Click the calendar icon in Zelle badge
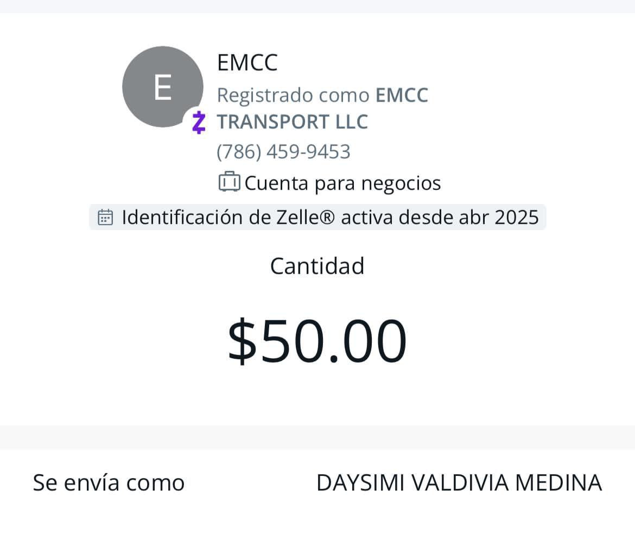635x534 pixels. point(105,217)
